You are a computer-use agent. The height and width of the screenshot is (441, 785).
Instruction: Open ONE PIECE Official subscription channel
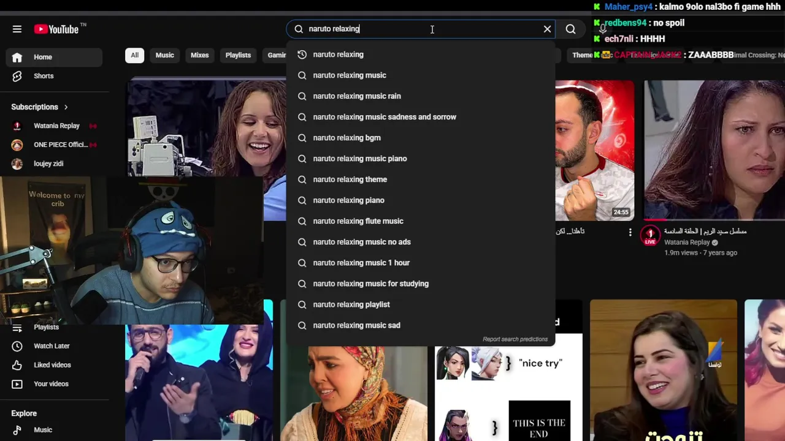55,145
